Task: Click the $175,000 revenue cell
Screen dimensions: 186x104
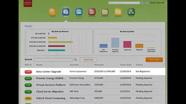Action: pyautogui.click(x=99, y=78)
